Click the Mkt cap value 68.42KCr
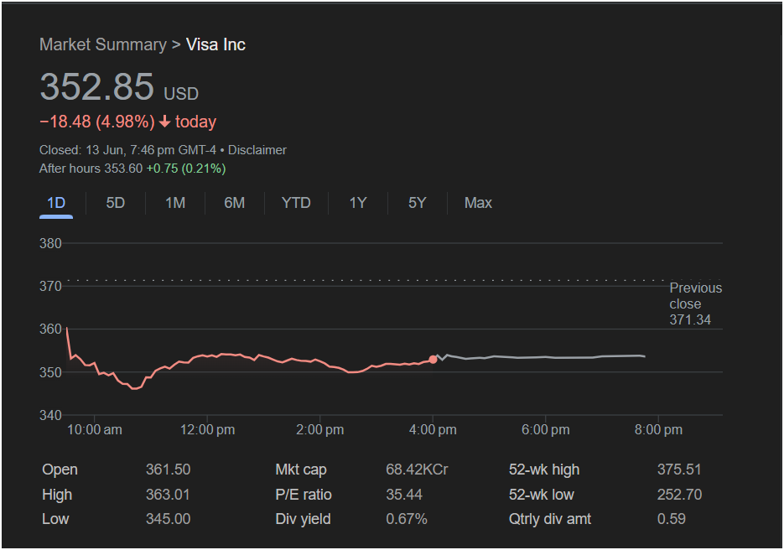Viewport: 784px width, 550px height. point(417,470)
